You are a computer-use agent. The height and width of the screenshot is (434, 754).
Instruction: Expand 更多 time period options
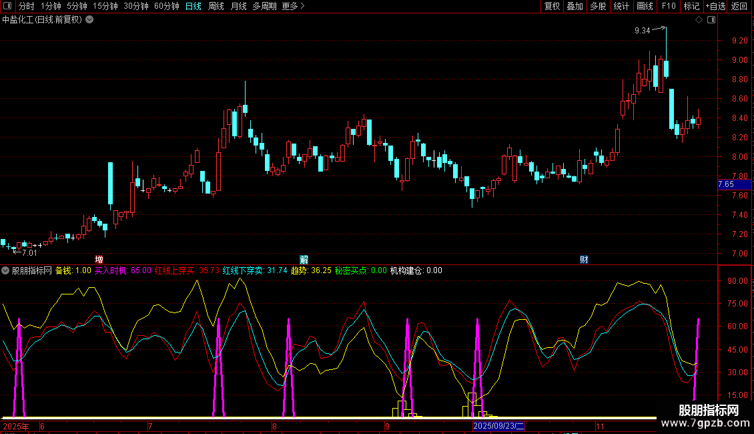[x=293, y=7]
